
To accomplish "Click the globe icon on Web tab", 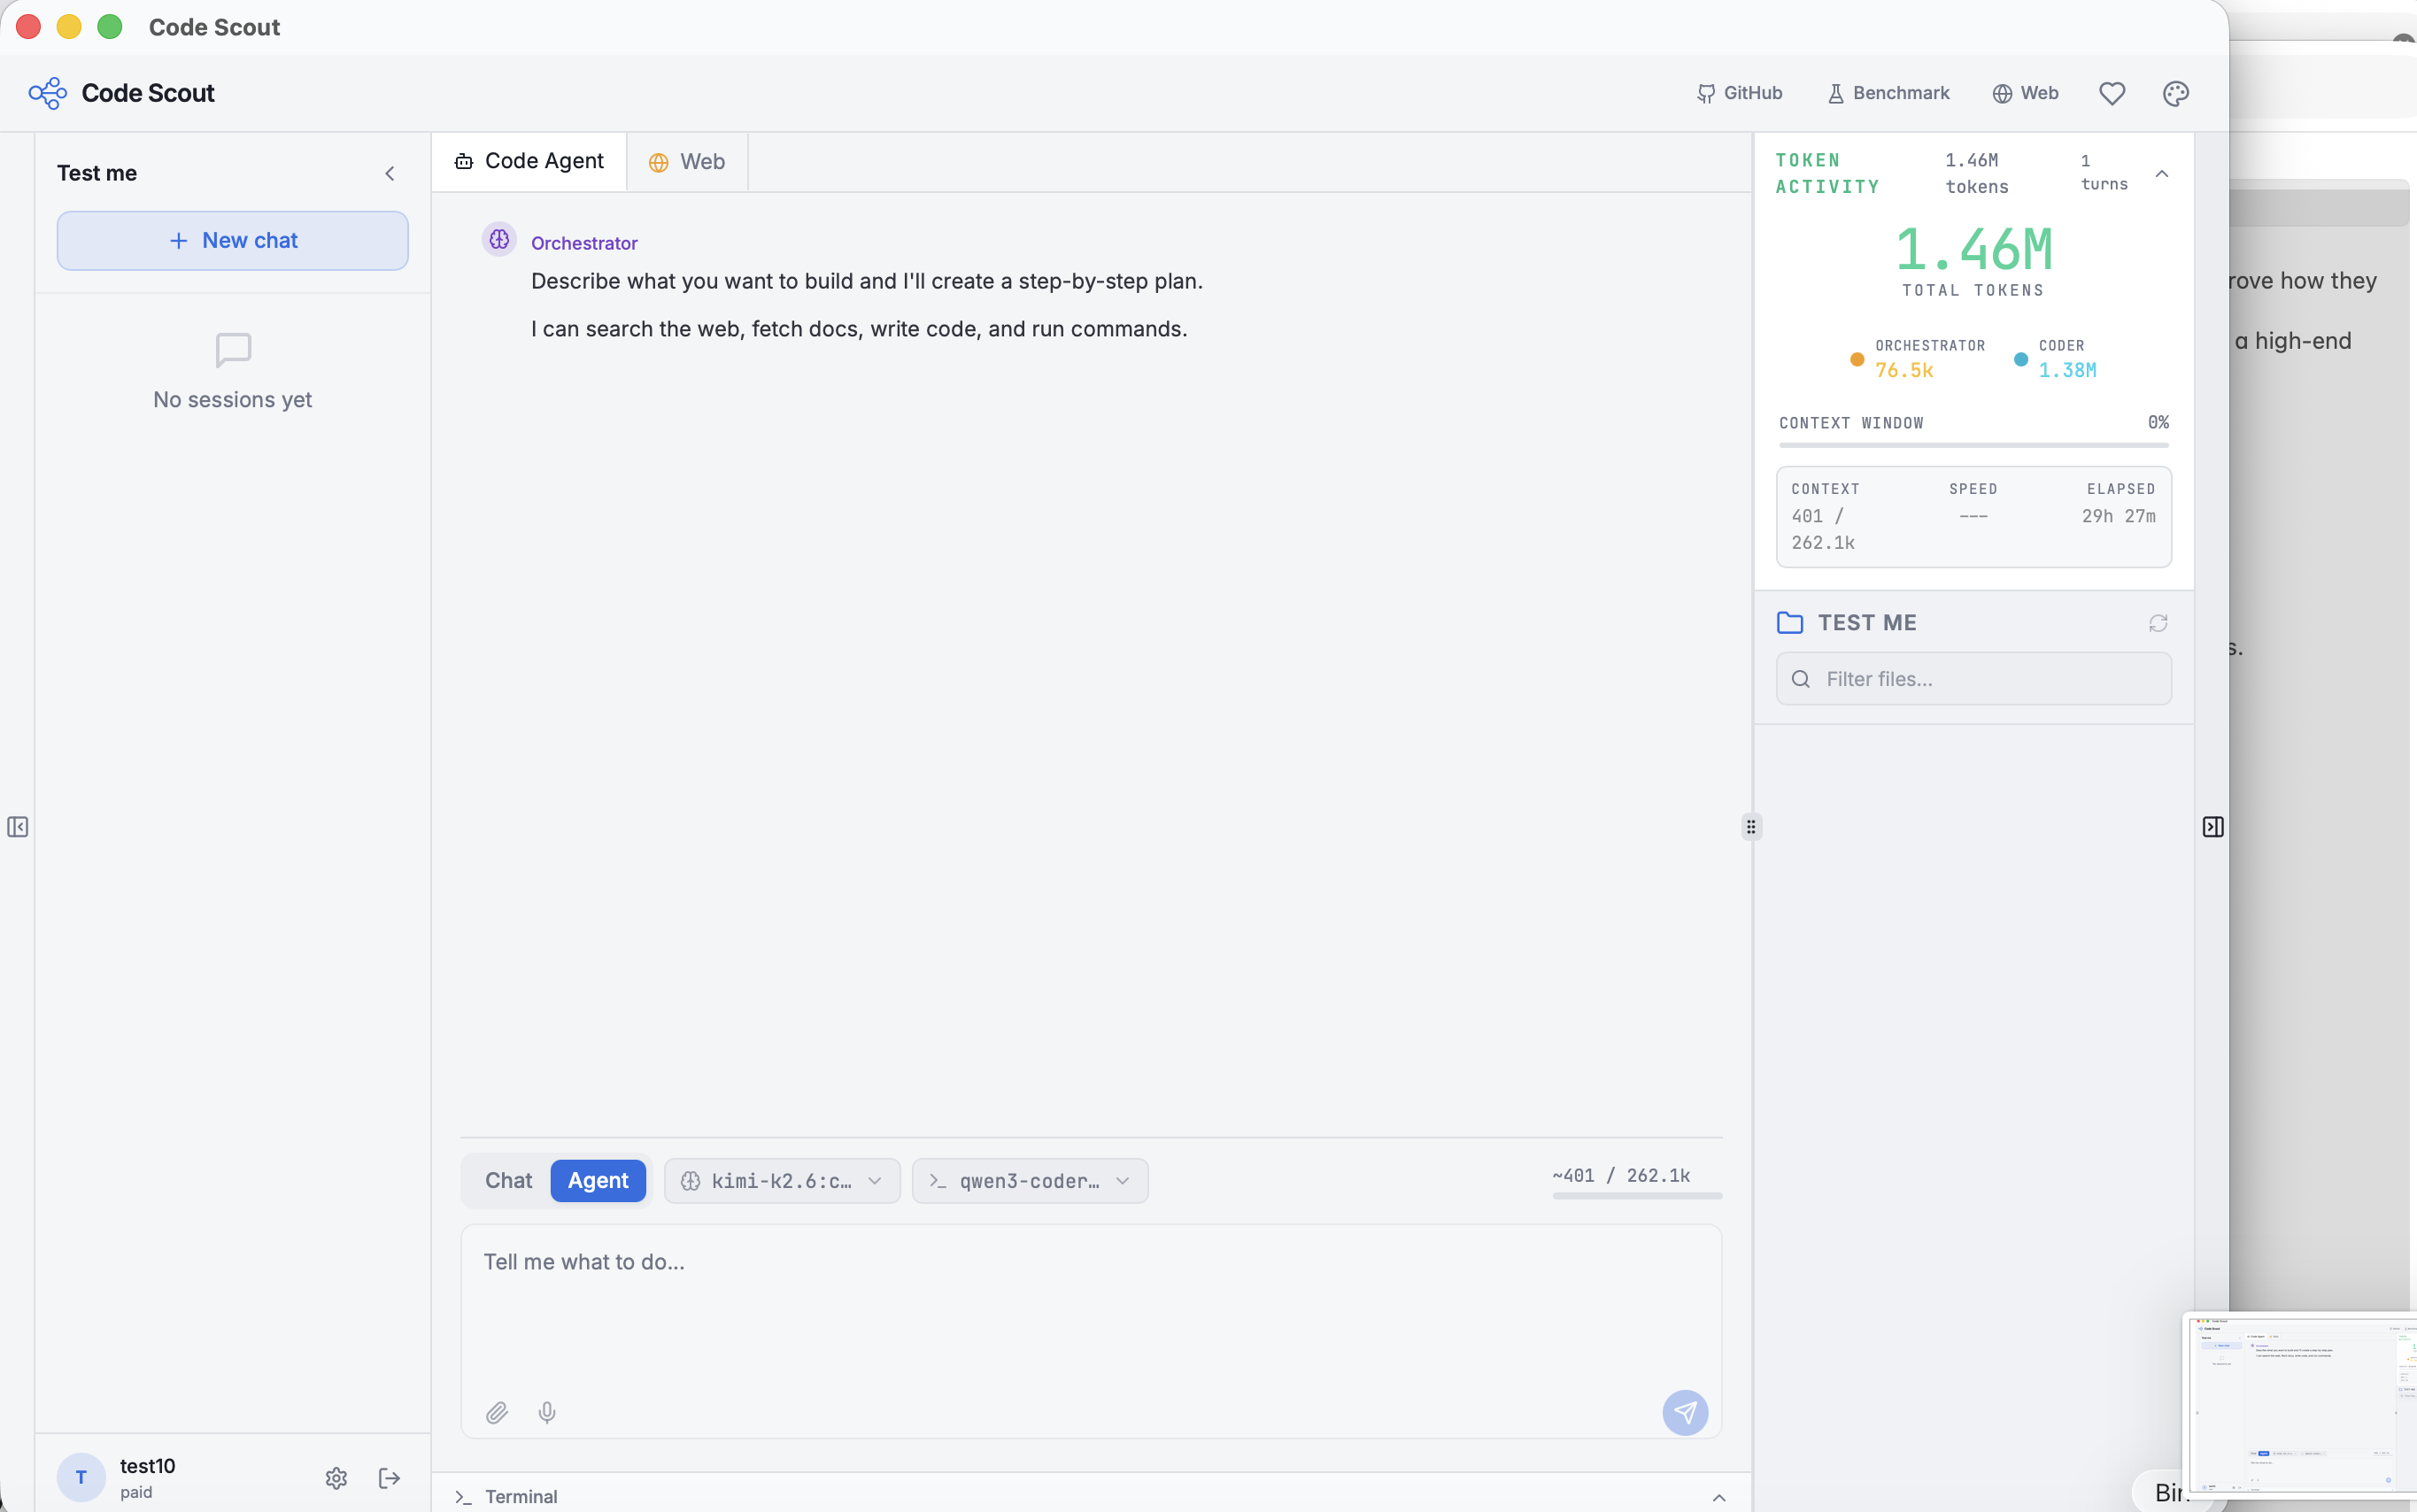I will [x=658, y=163].
